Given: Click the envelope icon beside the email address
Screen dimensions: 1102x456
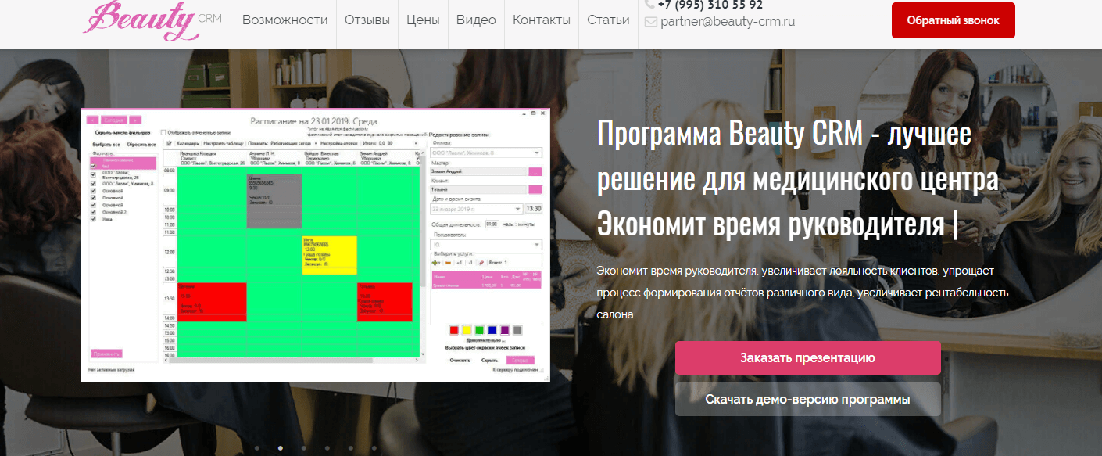Looking at the screenshot, I should 650,22.
